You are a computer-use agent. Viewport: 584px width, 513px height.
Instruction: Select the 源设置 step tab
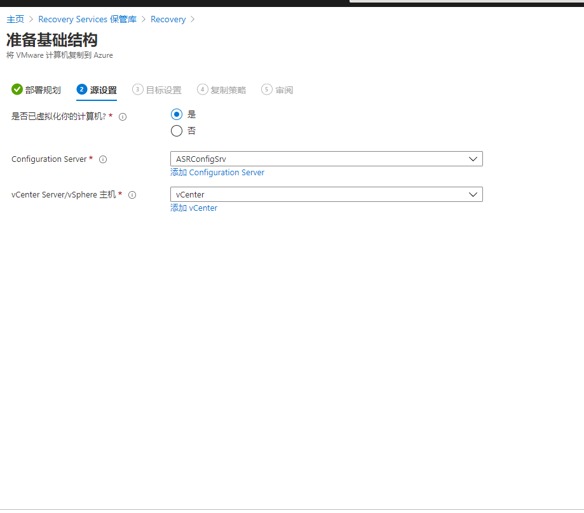[x=97, y=90]
